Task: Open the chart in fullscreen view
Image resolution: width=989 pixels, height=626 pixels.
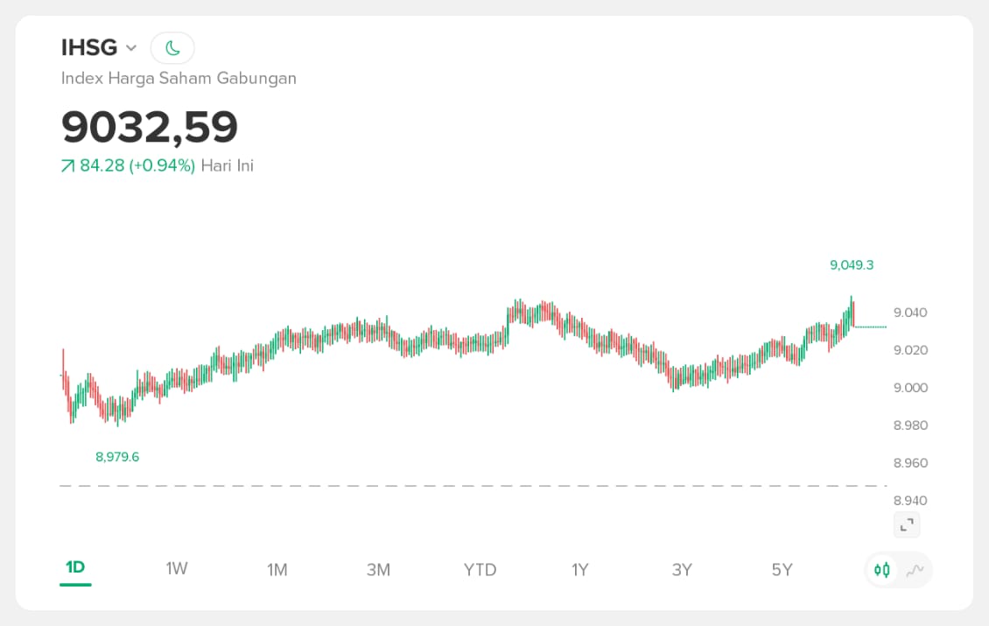Action: click(907, 525)
